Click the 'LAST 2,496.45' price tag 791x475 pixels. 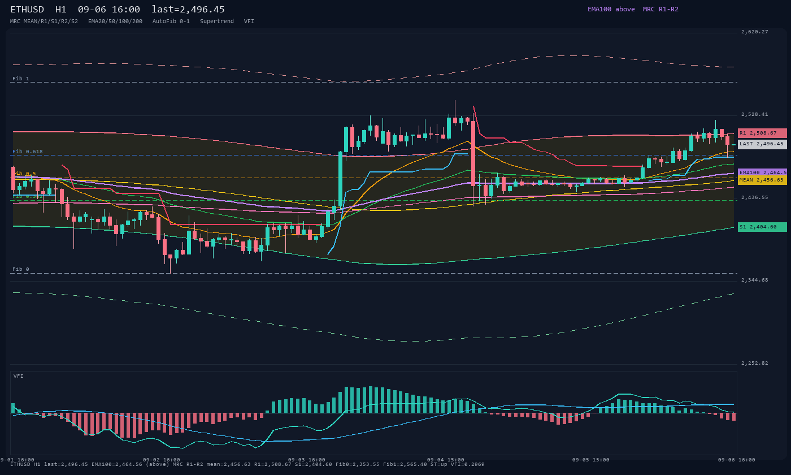coord(762,144)
